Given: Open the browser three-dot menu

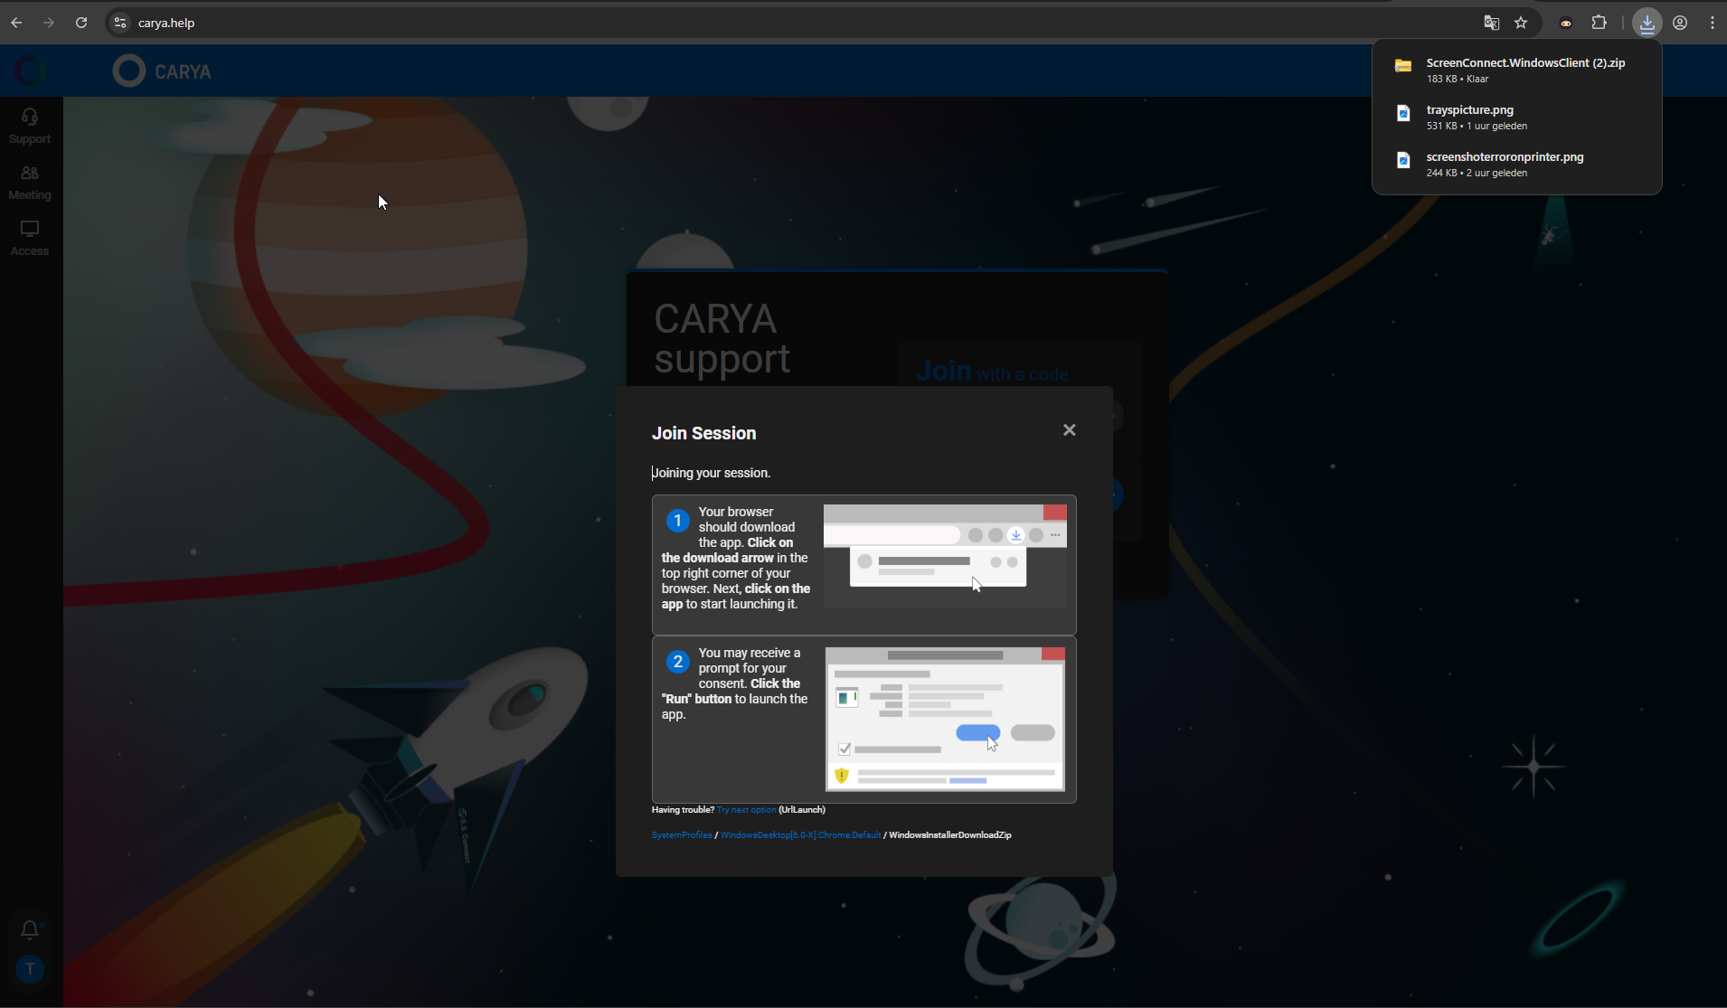Looking at the screenshot, I should pos(1713,23).
